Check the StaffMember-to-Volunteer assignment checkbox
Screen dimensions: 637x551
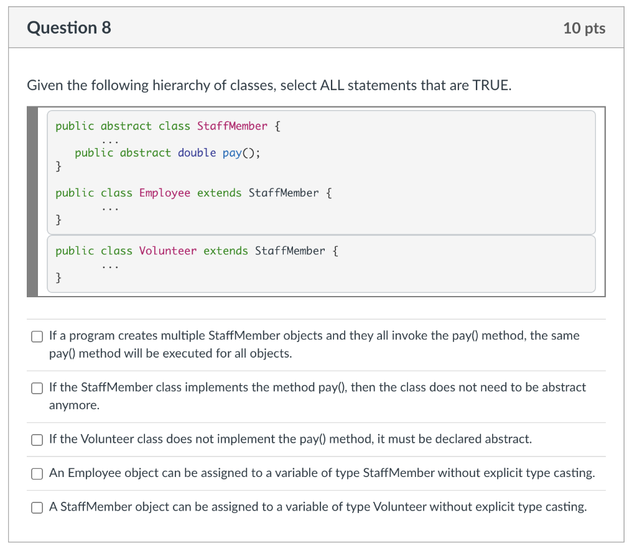(39, 507)
